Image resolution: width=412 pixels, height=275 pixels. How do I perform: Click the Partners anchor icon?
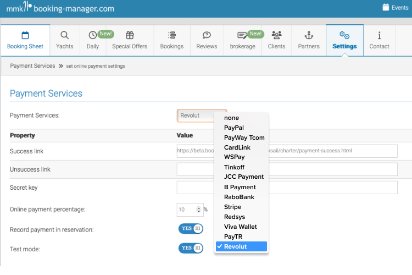pyautogui.click(x=309, y=35)
